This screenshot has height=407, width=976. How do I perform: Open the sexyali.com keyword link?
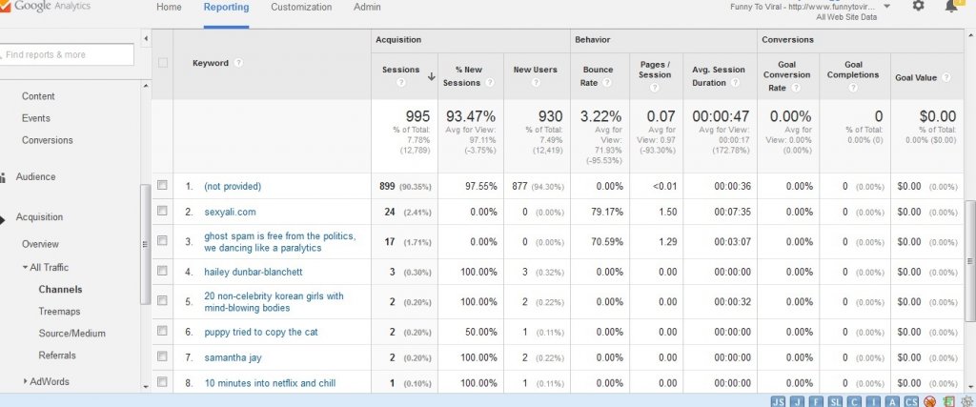(x=230, y=212)
